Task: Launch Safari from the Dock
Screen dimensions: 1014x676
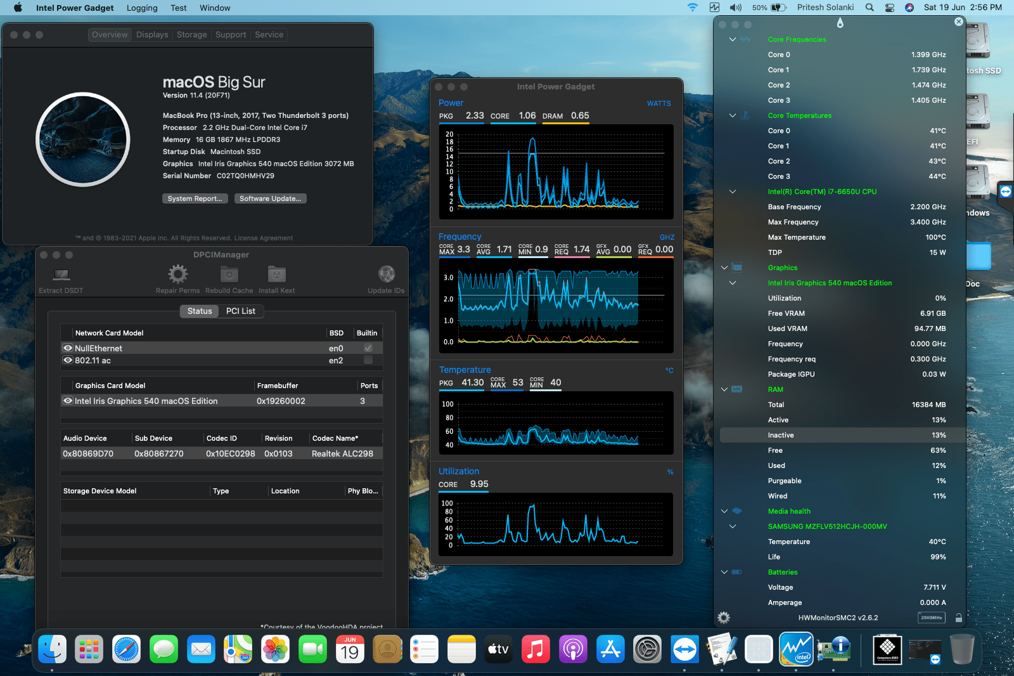Action: point(126,649)
